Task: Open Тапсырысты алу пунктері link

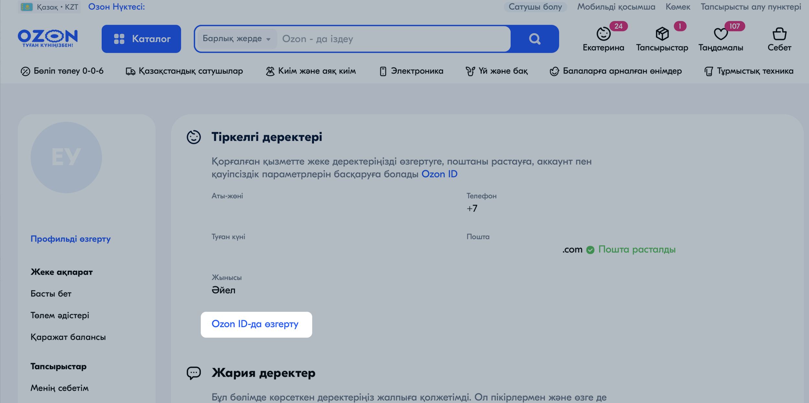Action: click(x=751, y=7)
